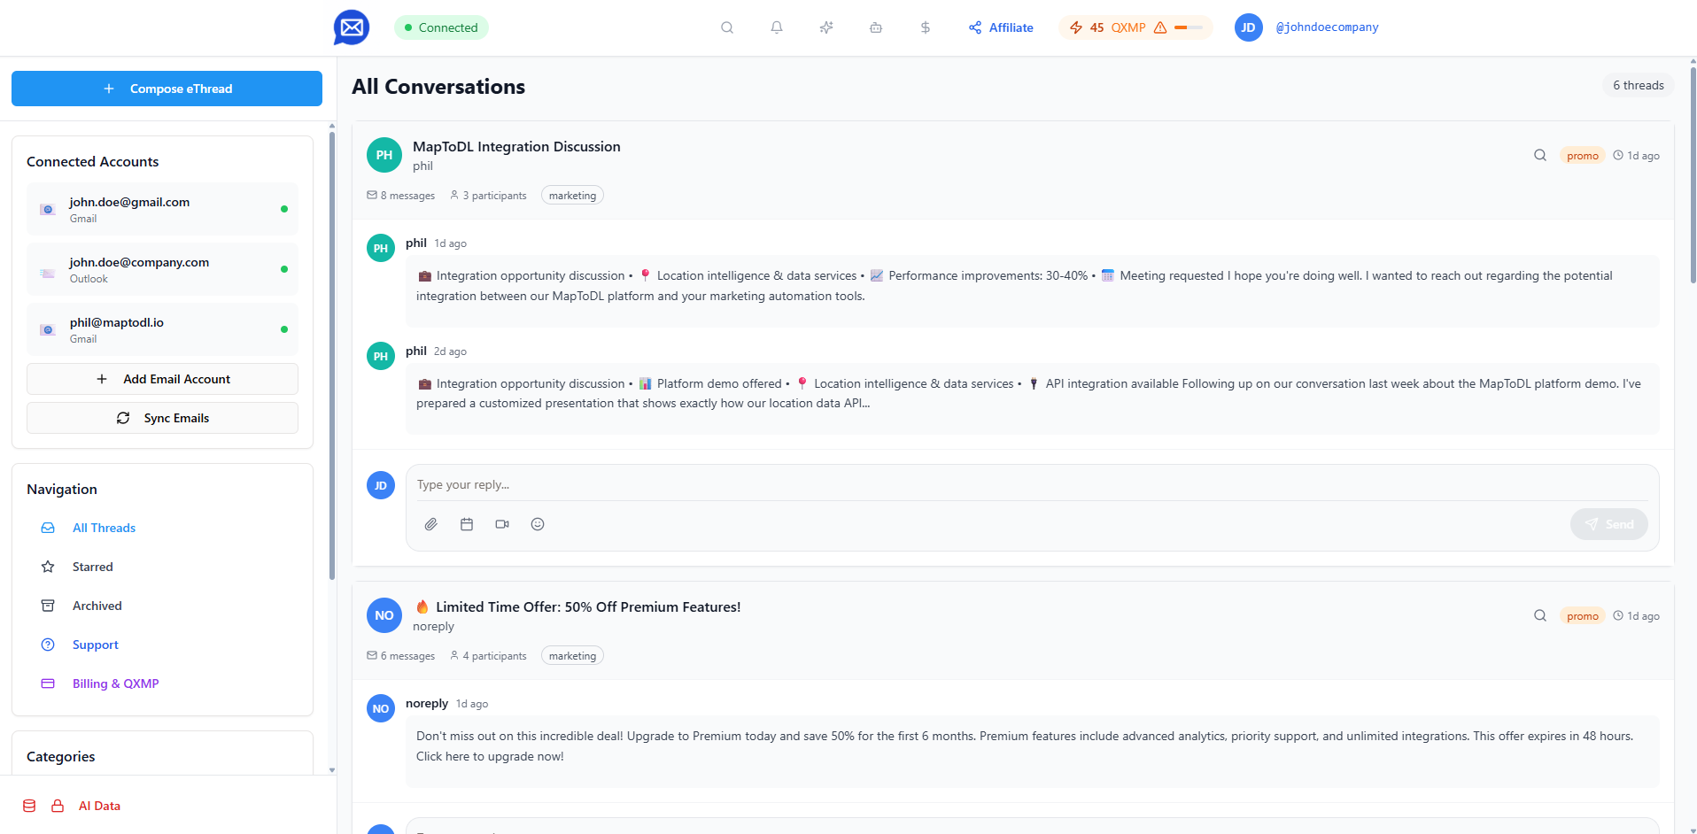Click the AI sparkles icon in header
The image size is (1697, 834).
pos(826,27)
